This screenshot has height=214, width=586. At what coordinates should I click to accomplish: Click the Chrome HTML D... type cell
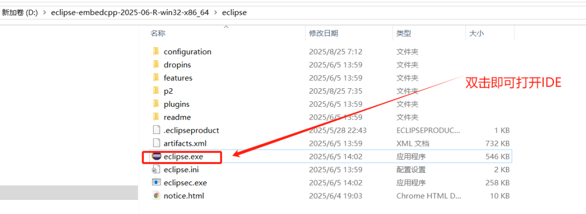(428, 196)
